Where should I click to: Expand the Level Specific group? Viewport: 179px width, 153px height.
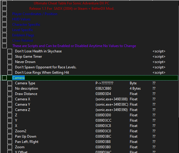point(4,30)
